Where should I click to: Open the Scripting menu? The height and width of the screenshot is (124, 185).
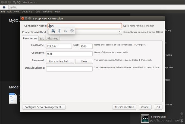coord(47,12)
